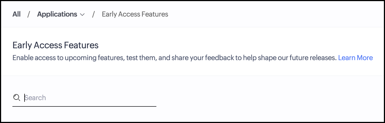Click the text cursor in the search box

click(x=25, y=98)
